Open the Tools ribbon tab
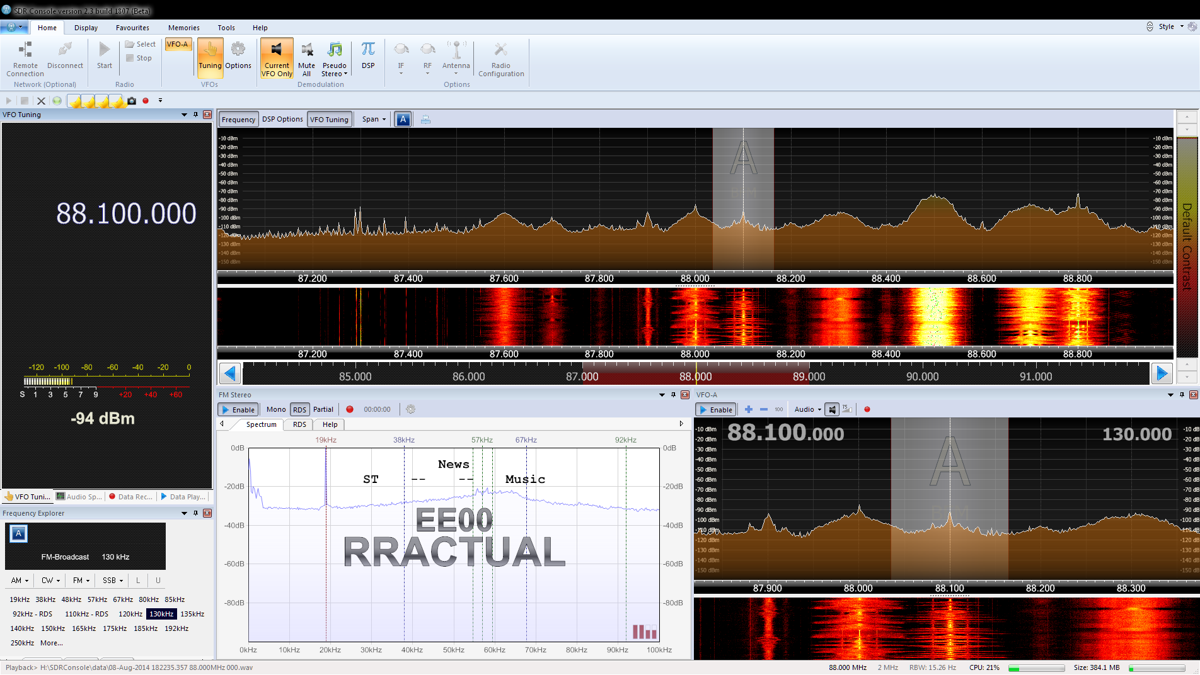Viewport: 1200px width, 675px height. 226,28
